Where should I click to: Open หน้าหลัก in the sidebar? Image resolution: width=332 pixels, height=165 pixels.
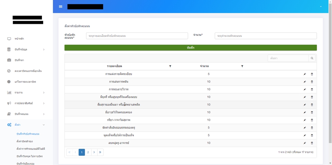[19, 39]
